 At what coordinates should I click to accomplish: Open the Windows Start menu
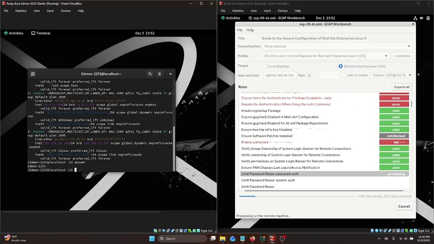152,239
